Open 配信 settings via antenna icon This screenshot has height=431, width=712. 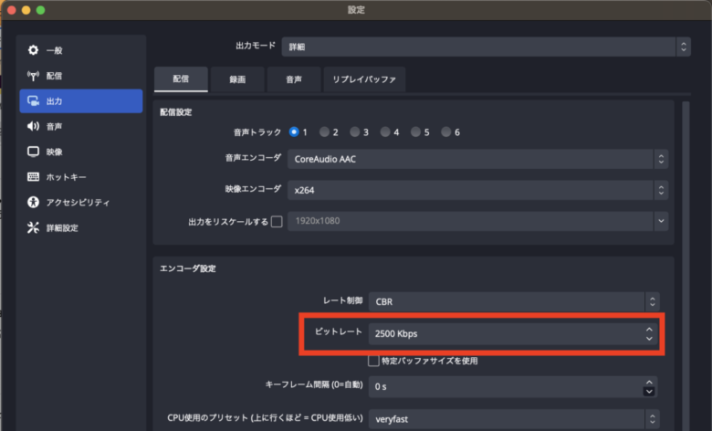coord(34,75)
